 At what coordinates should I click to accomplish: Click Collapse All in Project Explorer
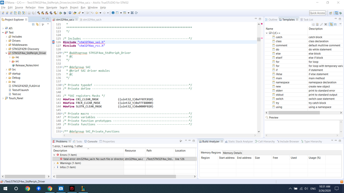click(33, 24)
